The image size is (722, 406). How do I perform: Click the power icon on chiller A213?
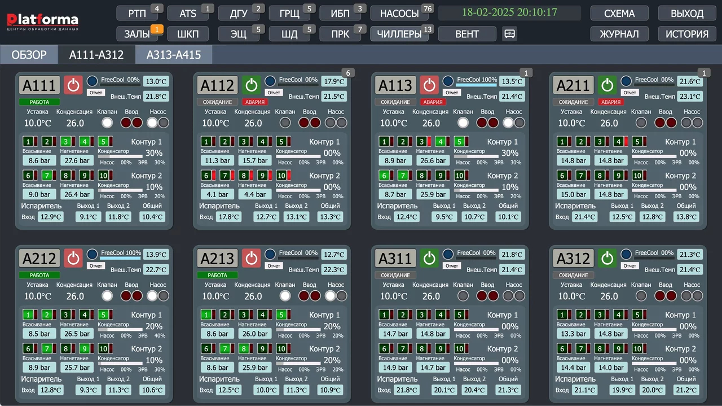point(252,258)
